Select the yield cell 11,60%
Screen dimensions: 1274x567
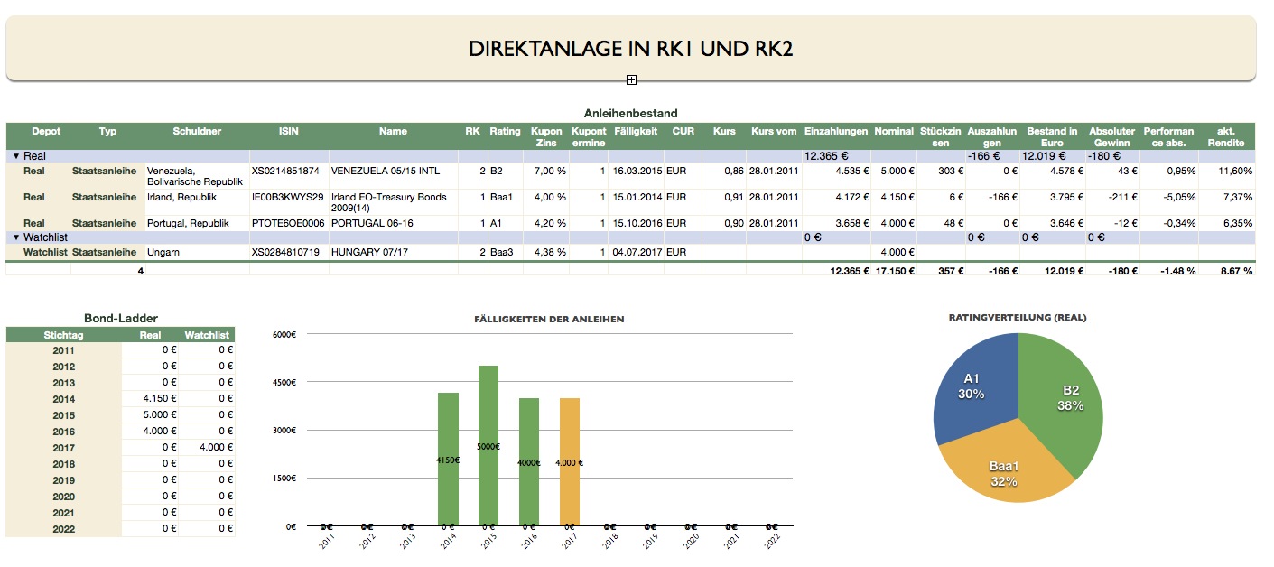point(1235,171)
